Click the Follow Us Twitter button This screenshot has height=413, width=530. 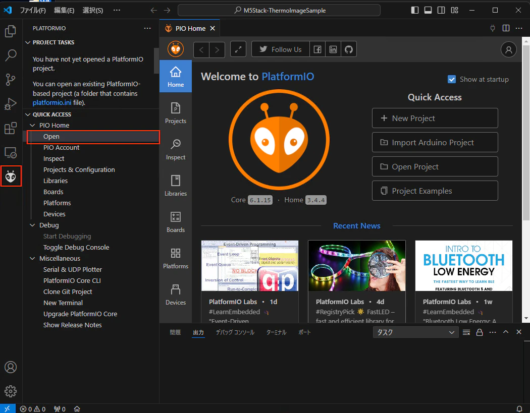click(x=281, y=49)
